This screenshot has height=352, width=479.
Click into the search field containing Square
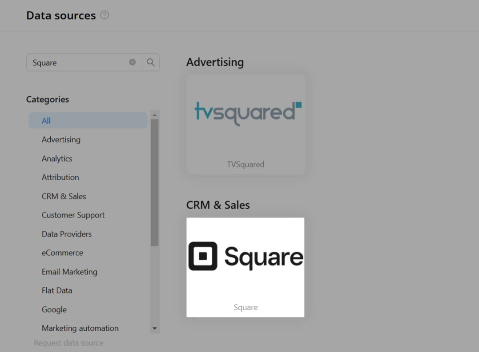(x=84, y=63)
